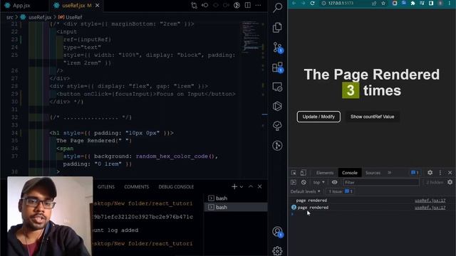Activate the DevTools inspect element picker
The image size is (456, 256).
pyautogui.click(x=294, y=173)
